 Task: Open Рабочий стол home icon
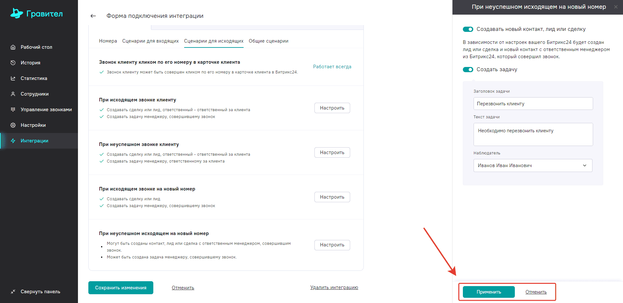point(13,47)
